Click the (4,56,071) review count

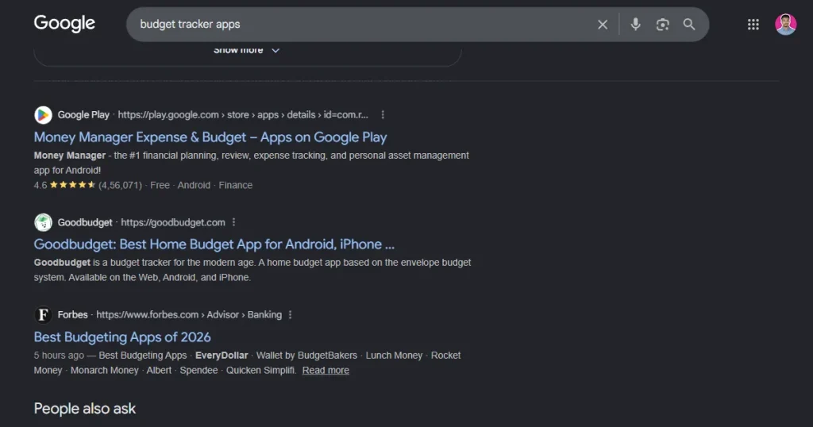121,185
